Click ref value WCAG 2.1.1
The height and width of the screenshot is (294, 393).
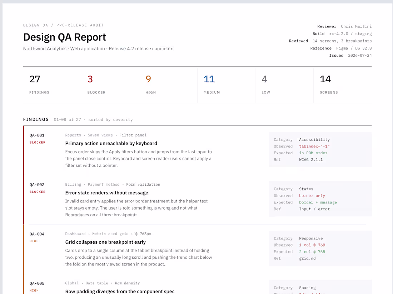311,160
